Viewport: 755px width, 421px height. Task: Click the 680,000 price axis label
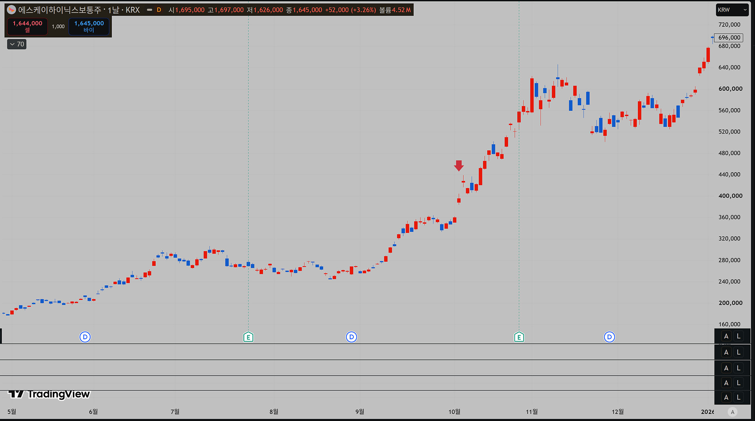click(729, 46)
